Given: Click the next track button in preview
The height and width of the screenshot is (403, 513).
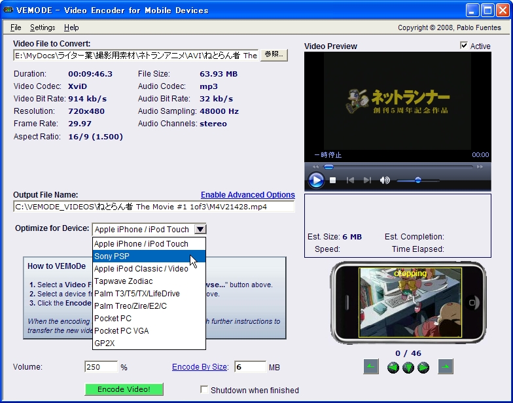Looking at the screenshot, I should pos(367,181).
